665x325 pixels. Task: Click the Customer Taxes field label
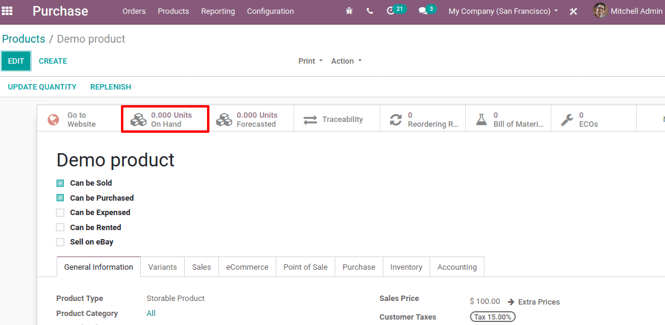pyautogui.click(x=407, y=317)
